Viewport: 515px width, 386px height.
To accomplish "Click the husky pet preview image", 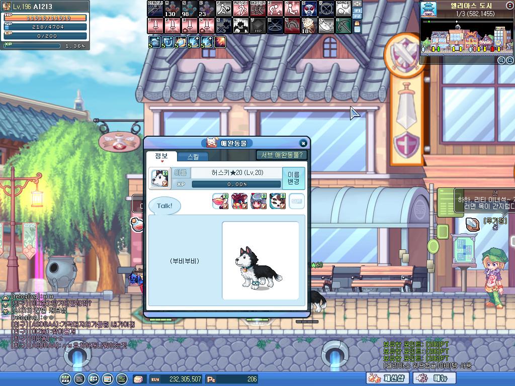I will click(x=261, y=261).
